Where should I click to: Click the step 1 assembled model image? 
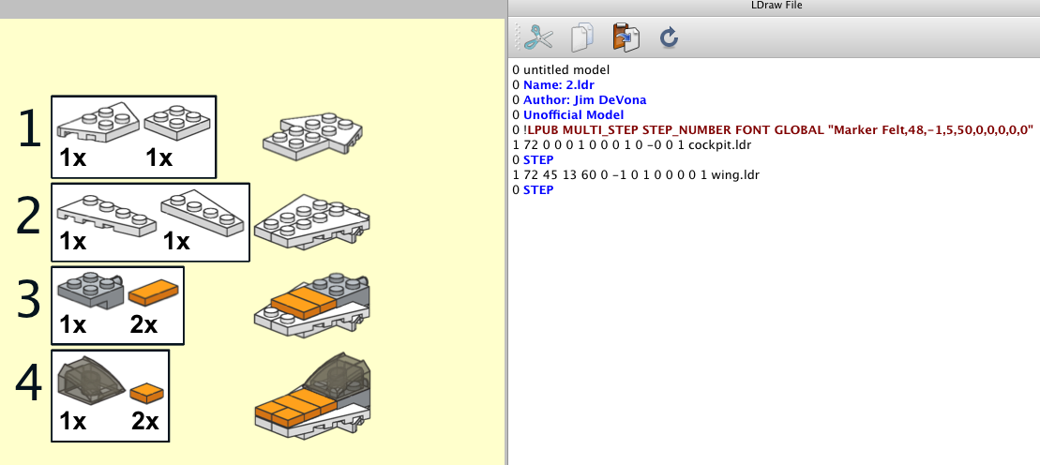[x=313, y=137]
